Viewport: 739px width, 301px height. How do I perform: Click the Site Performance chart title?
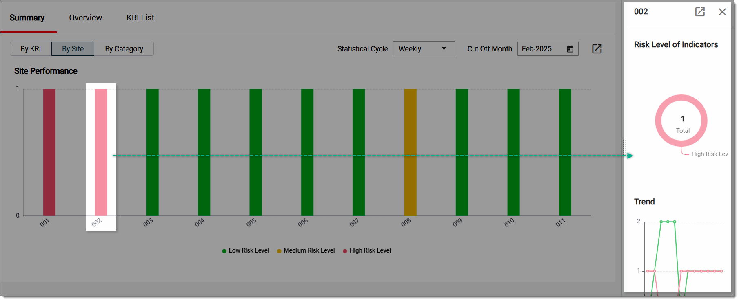tap(46, 71)
